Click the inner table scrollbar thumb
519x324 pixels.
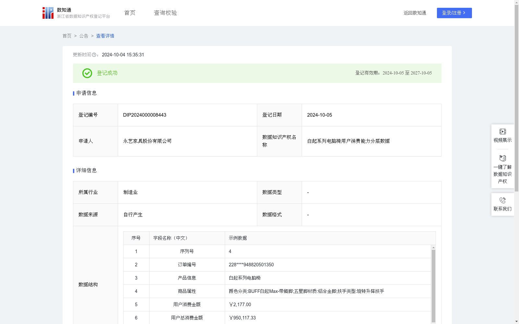[433, 286]
